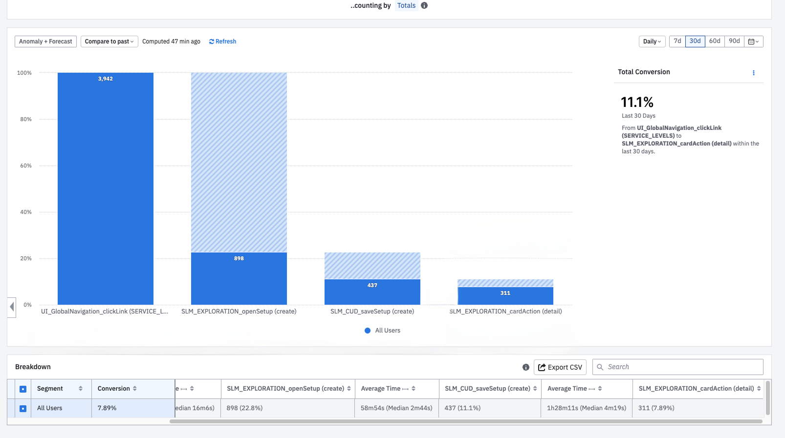This screenshot has height=438, width=785.
Task: Toggle the header select-all segment checkbox
Action: [x=23, y=389]
